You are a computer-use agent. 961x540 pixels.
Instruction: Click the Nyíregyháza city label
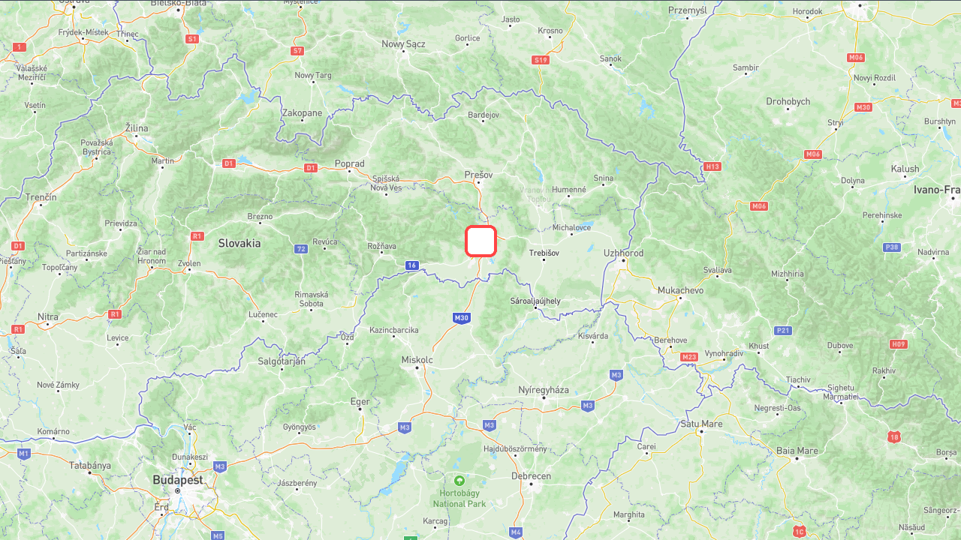click(x=544, y=390)
